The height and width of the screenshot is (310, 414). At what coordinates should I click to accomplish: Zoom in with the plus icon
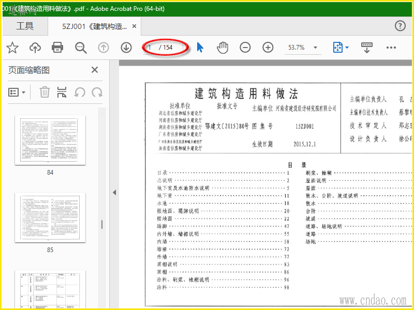point(268,48)
